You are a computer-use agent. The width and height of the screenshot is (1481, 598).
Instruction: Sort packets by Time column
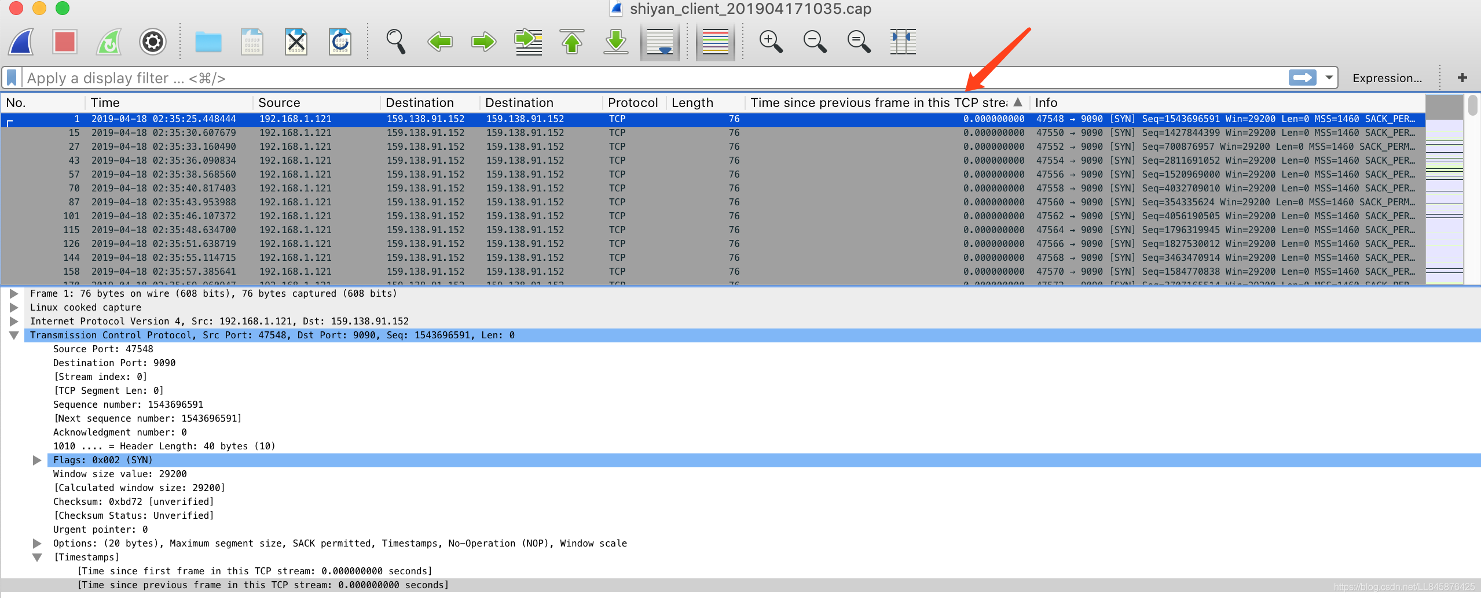click(169, 102)
